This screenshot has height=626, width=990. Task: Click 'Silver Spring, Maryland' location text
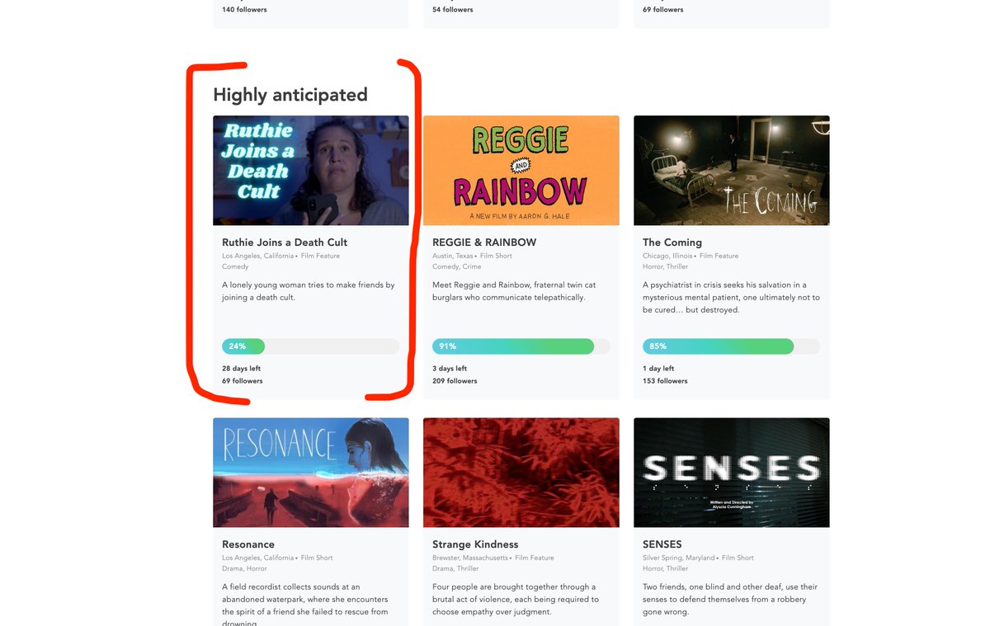[x=678, y=558]
